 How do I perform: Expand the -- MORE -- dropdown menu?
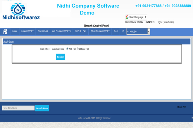(138, 31)
